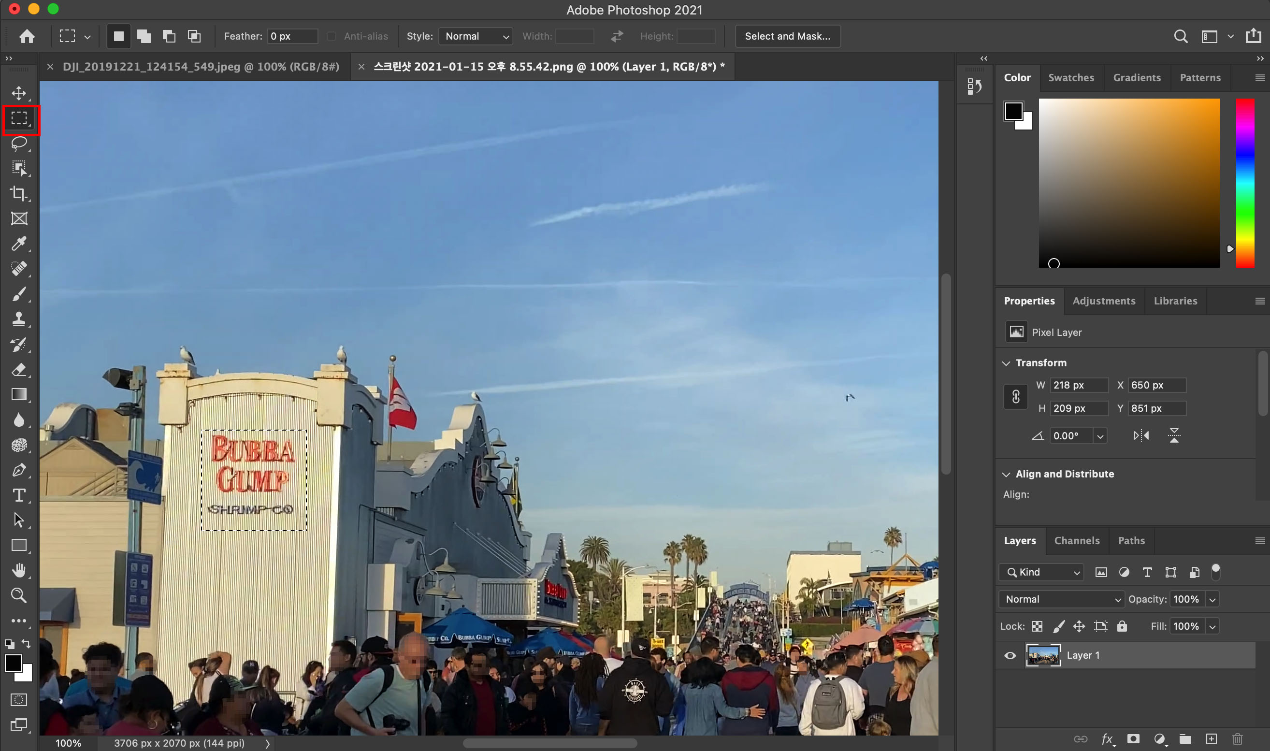Toggle link width and height proportions

[x=1015, y=397]
